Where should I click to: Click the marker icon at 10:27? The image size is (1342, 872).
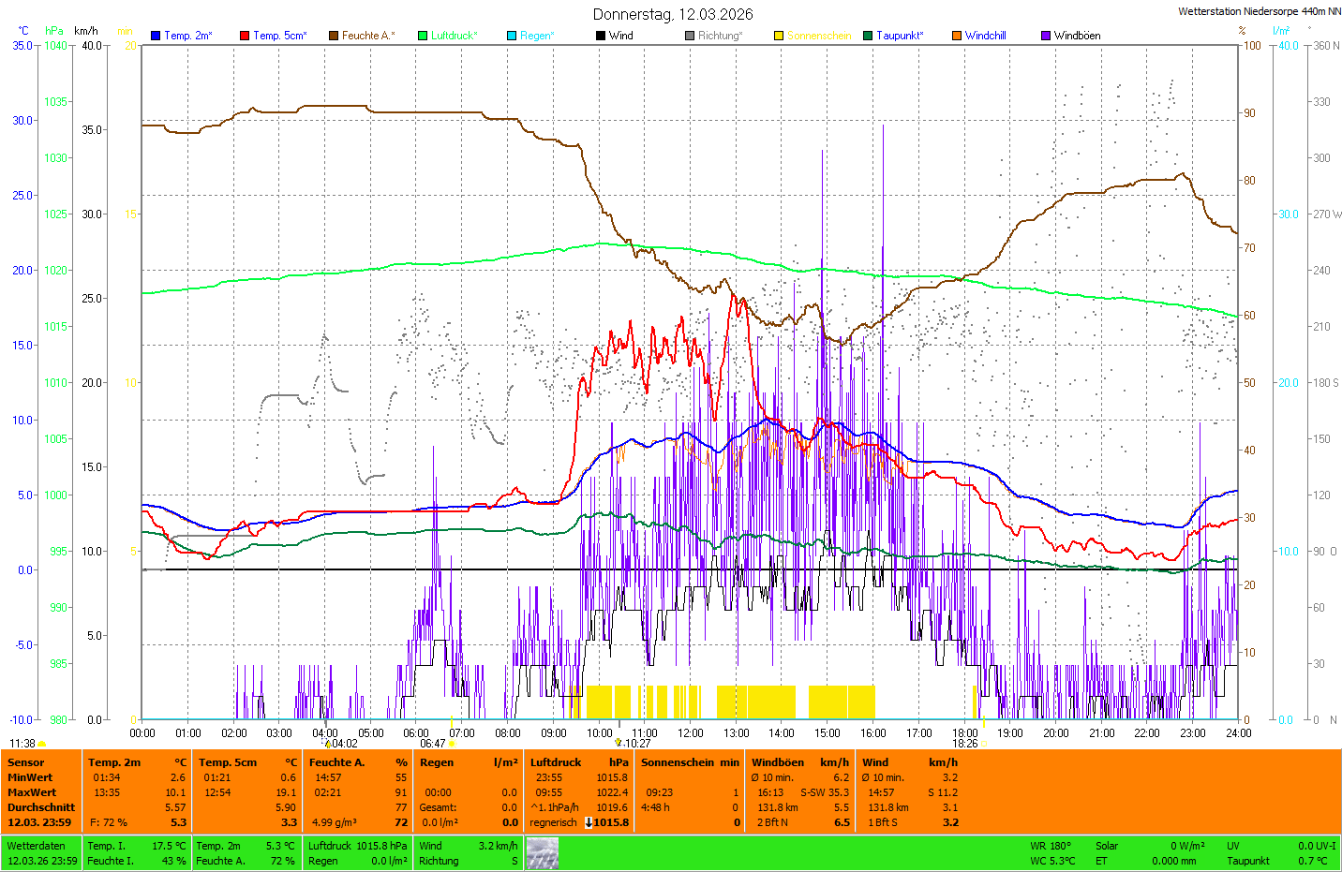pyautogui.click(x=619, y=744)
